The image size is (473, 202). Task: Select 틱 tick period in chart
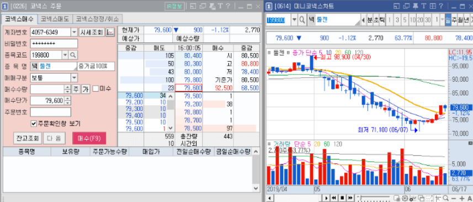click(382, 20)
